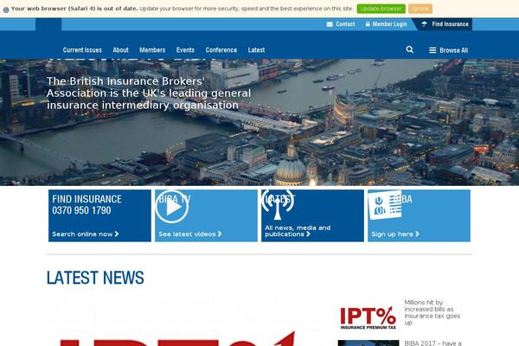Open the BIBA 2017 news item
The height and width of the screenshot is (346, 519).
pyautogui.click(x=432, y=343)
